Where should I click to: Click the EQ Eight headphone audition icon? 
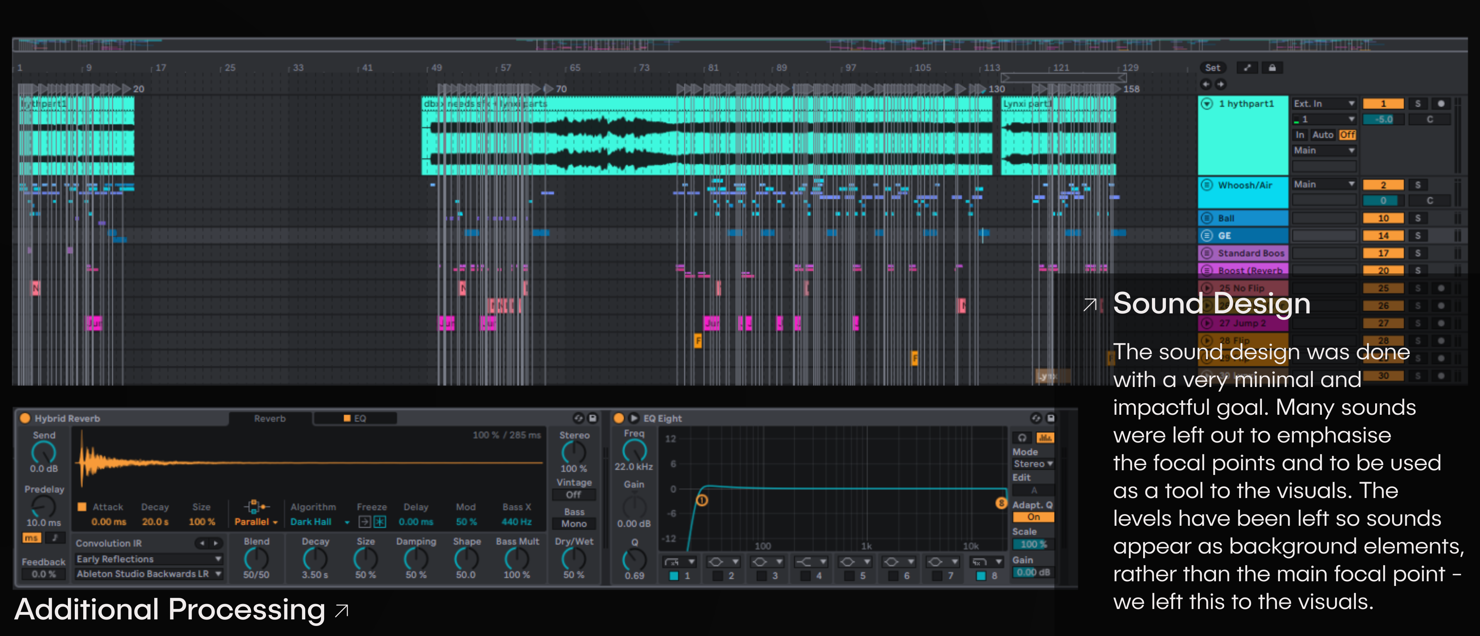pos(1022,438)
